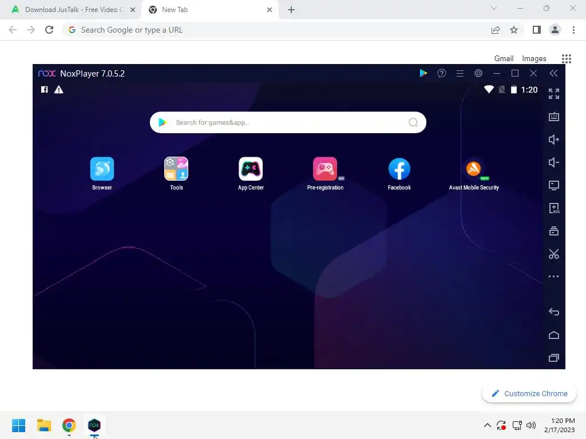The width and height of the screenshot is (586, 439).
Task: Open Gmail link
Action: click(504, 59)
